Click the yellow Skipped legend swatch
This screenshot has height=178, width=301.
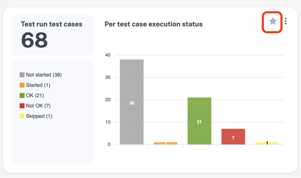(22, 116)
